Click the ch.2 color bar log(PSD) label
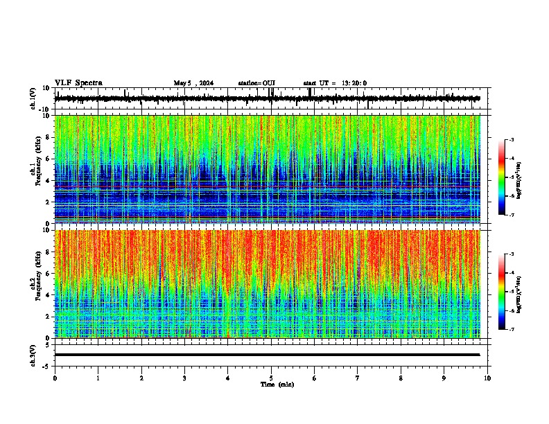Image resolution: width=549 pixels, height=424 pixels. [518, 294]
